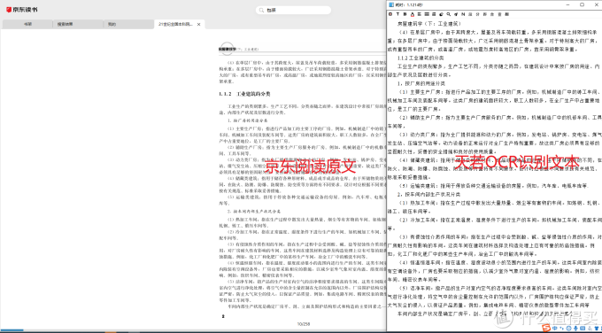
Task: Click the send paper-plane icon in OCR toolbar
Action: pos(456,14)
